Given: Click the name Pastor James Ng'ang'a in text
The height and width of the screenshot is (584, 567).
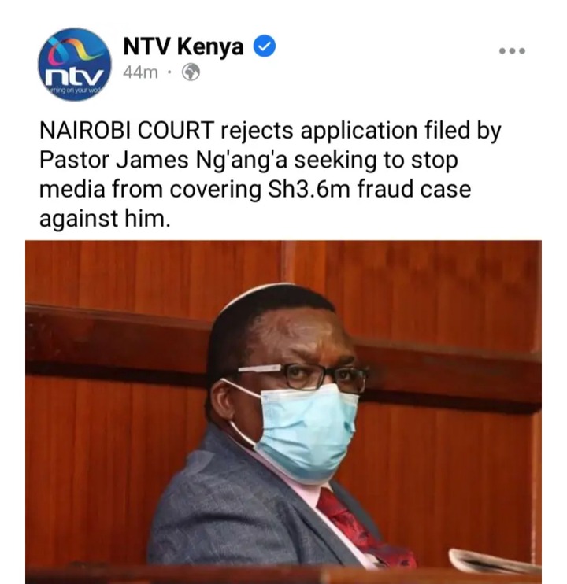Looking at the screenshot, I should point(165,160).
